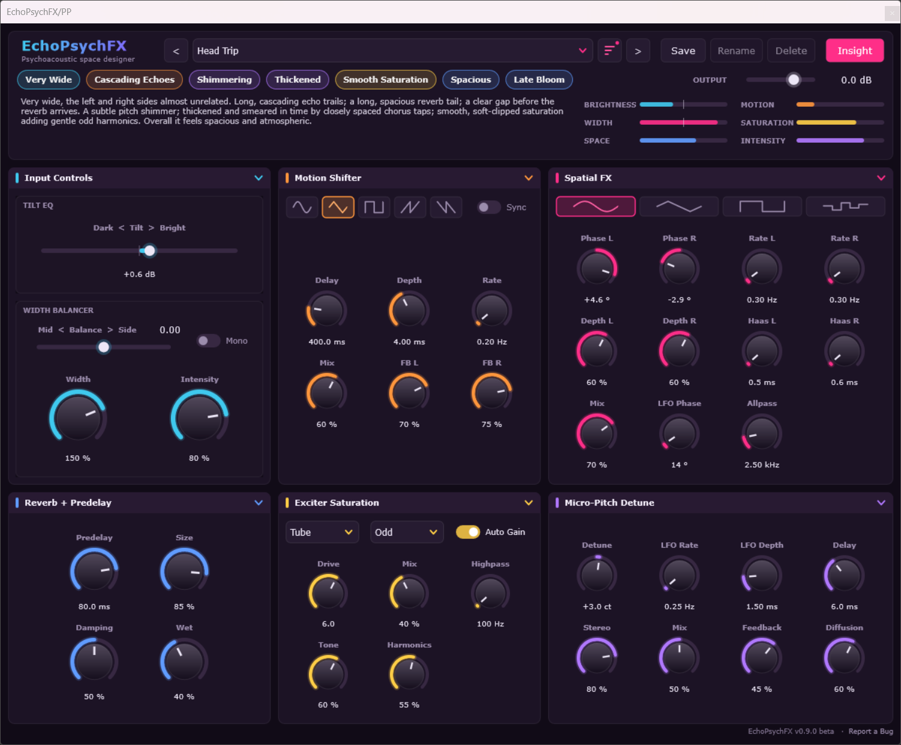Image resolution: width=901 pixels, height=745 pixels.
Task: Select triangle LFO shape in Spatial FX
Action: 679,206
